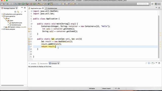This screenshot has width=162, height=91.
Task: Run the application with green play icon
Action: click(x=23, y=4)
